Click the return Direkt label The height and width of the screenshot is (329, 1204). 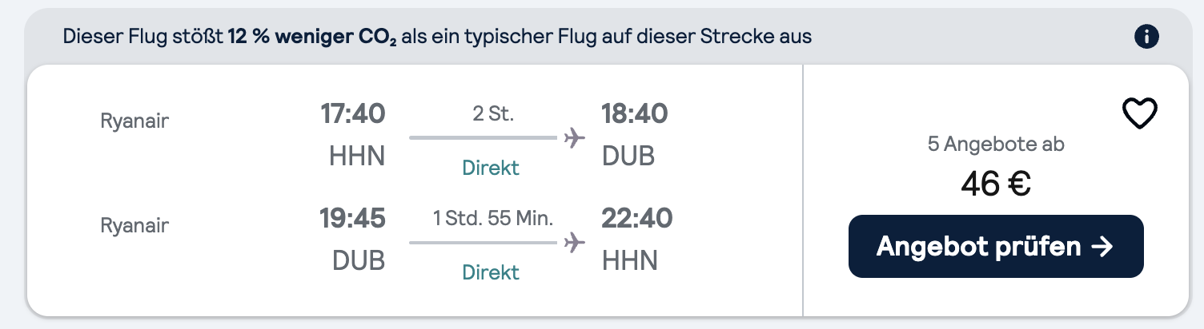[x=491, y=272]
